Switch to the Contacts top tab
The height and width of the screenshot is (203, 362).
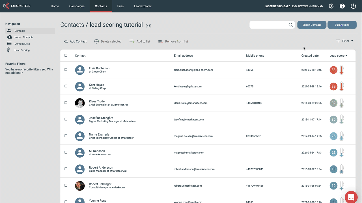pos(101,6)
